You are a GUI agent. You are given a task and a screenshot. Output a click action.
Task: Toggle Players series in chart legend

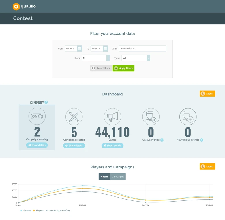pos(38,210)
